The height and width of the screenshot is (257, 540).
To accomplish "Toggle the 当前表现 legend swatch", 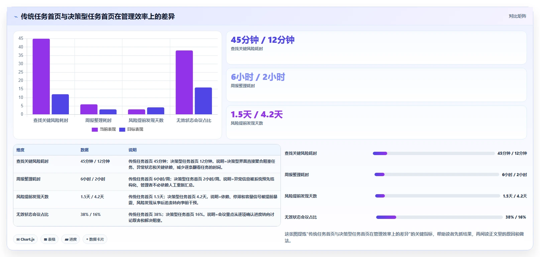I will [95, 129].
